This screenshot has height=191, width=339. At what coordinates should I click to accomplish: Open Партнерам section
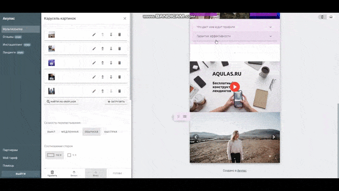(x=10, y=150)
